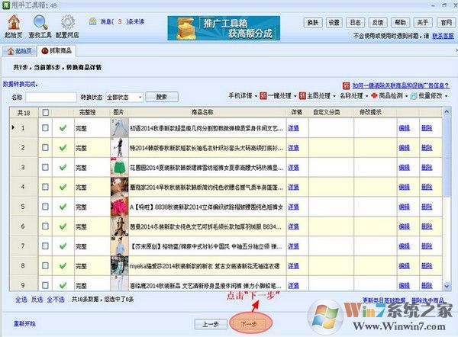This screenshot has width=458, height=337.
Task: Expand the 批量修改 dropdown menu
Action: [x=418, y=98]
